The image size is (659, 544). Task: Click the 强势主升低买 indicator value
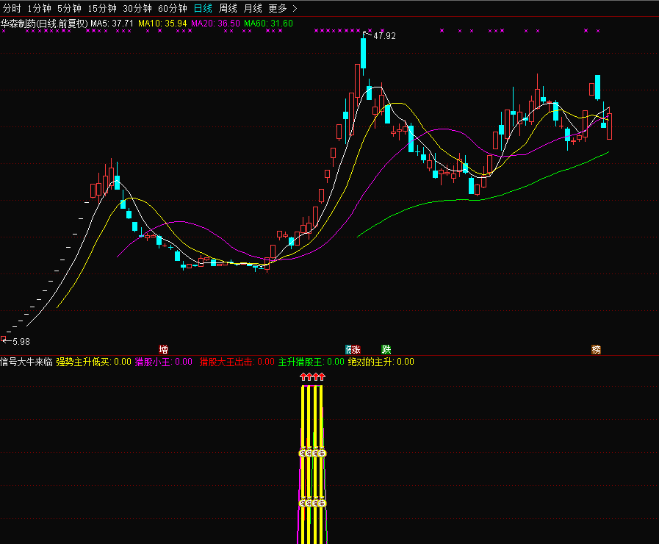(94, 362)
